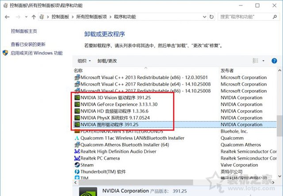Open 查看已安装的更新 link

28,44
